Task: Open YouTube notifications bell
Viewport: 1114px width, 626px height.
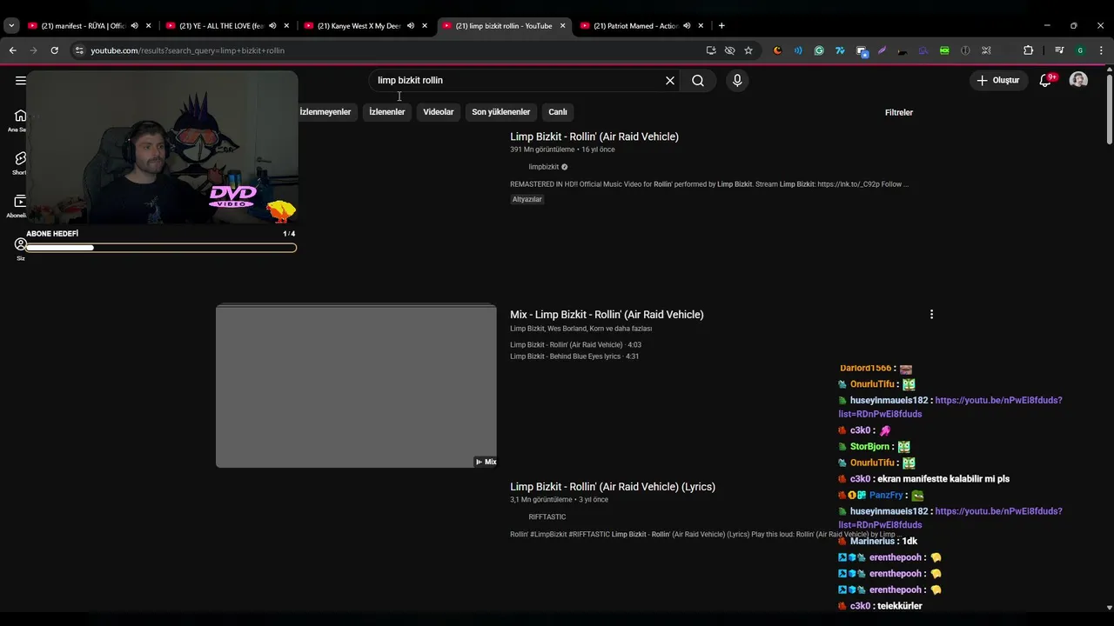Action: pyautogui.click(x=1046, y=80)
